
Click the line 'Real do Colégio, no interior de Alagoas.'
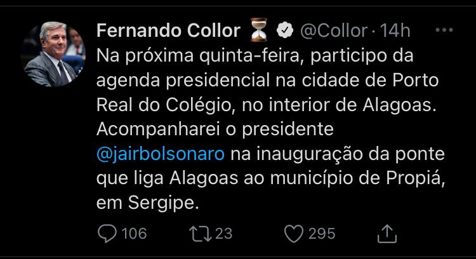pyautogui.click(x=267, y=105)
